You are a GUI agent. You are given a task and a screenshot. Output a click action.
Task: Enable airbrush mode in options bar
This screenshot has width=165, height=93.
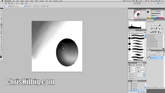click(45, 6)
